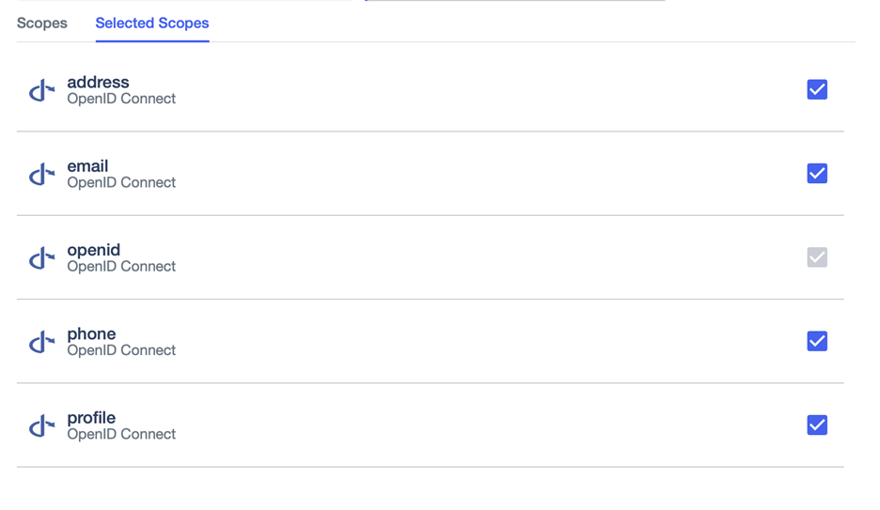Click OpenID Connect label under profile

[x=121, y=434]
